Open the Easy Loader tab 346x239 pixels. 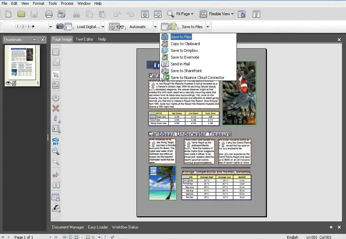[98, 227]
